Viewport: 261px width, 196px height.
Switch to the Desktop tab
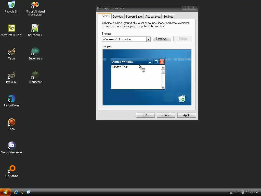(118, 17)
